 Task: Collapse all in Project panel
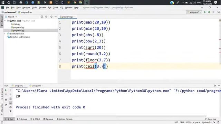point(46,17)
